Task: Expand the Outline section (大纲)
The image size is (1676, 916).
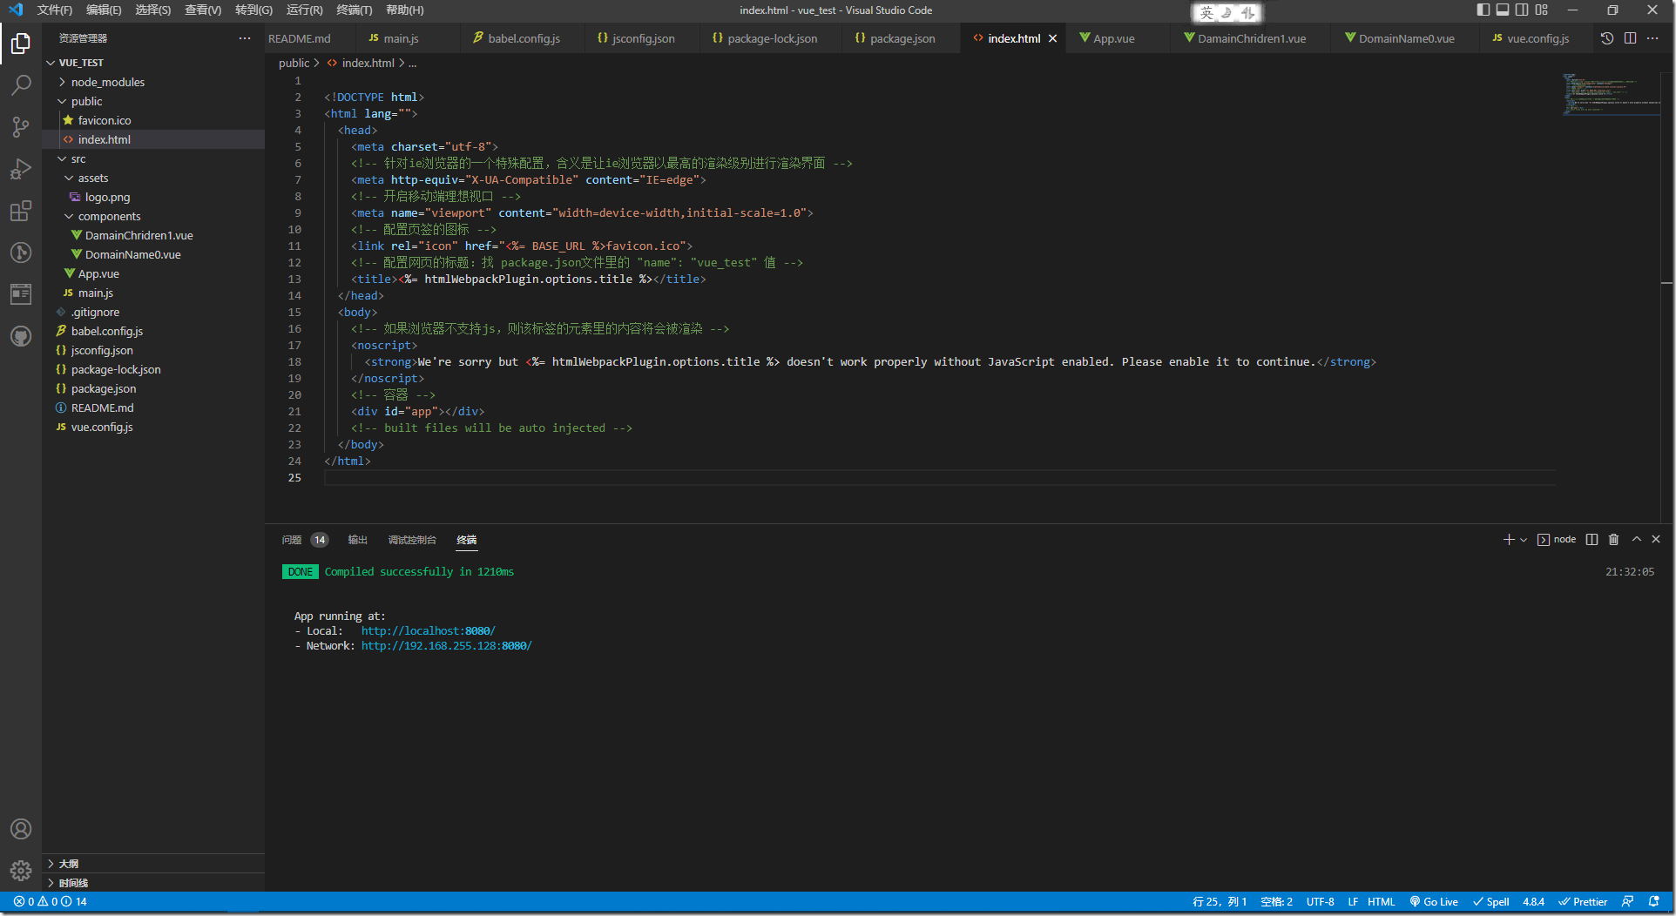Action: tap(153, 864)
